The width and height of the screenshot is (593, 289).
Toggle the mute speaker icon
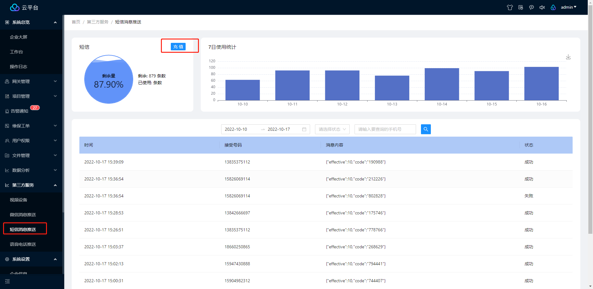(542, 7)
